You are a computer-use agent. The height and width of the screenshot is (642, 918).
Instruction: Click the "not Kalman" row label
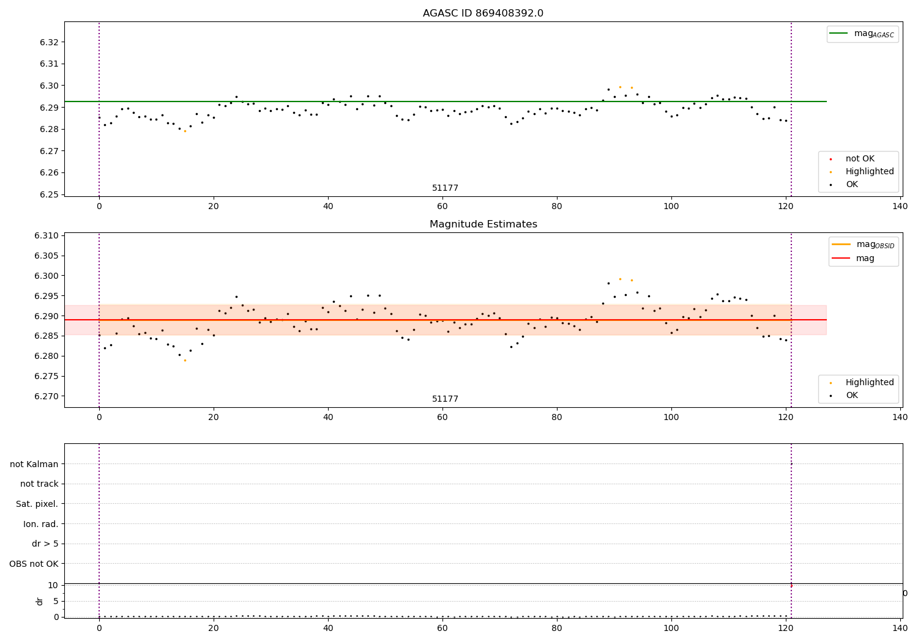34,464
